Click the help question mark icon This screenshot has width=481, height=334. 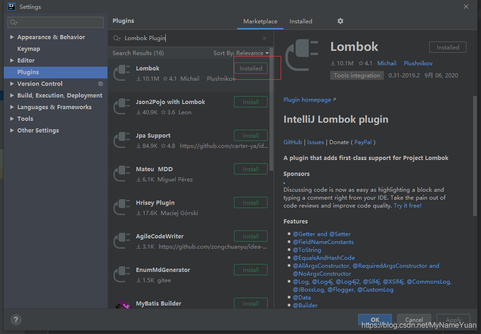[16, 320]
